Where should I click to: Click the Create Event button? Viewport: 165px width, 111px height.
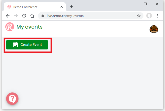coord(27,45)
